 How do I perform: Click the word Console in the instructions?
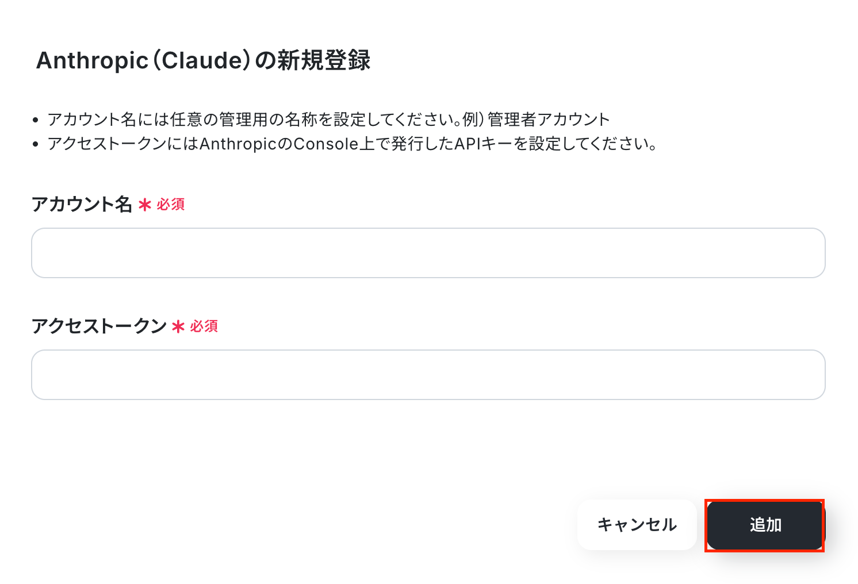(x=326, y=144)
